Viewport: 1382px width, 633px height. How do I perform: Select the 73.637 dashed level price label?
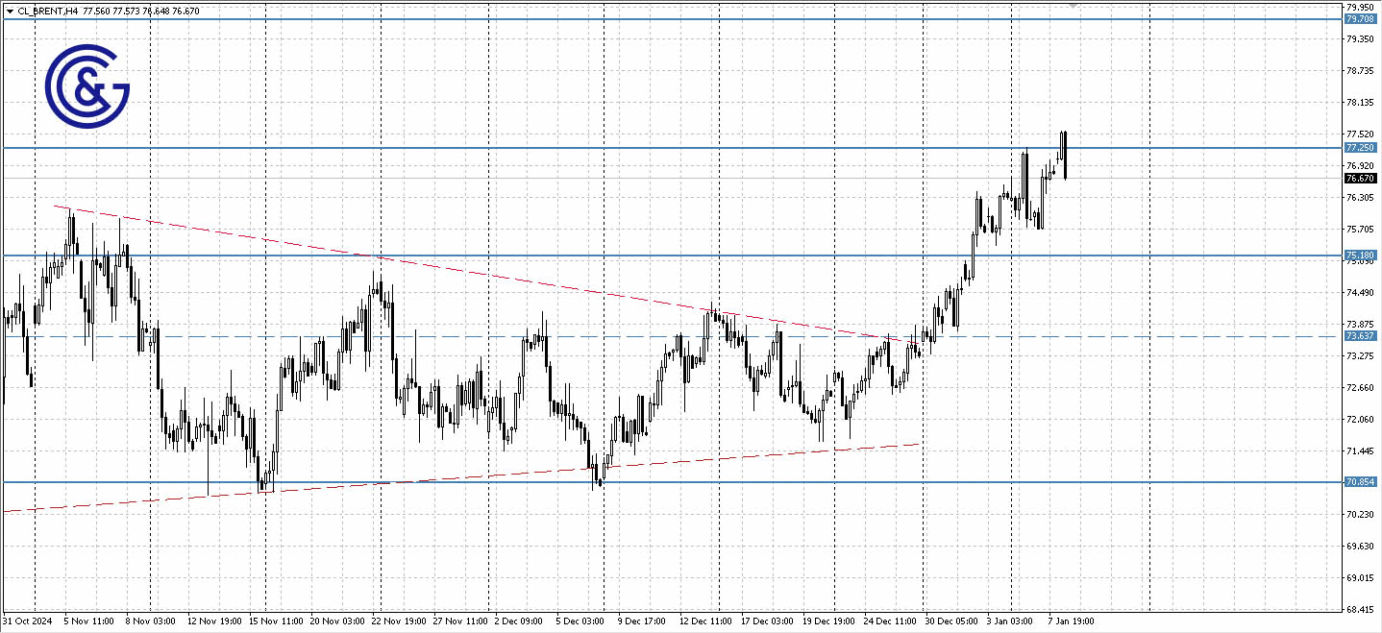pos(1361,338)
